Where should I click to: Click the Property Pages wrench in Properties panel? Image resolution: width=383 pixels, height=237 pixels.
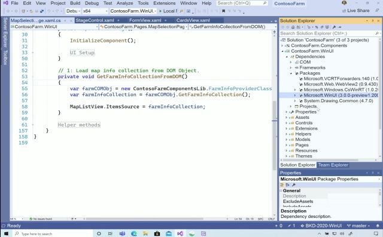tap(294, 185)
